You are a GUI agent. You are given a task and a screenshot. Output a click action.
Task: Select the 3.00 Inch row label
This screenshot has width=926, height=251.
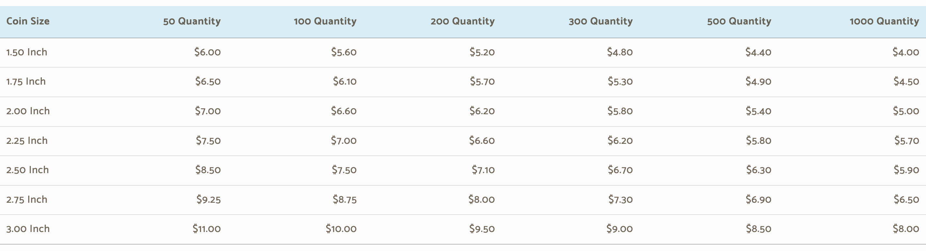coord(28,229)
